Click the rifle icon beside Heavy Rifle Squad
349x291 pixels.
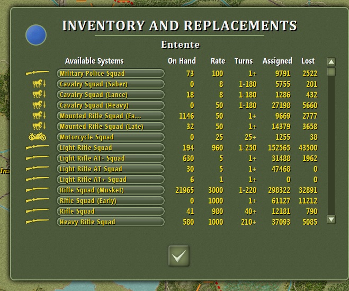[38, 221]
